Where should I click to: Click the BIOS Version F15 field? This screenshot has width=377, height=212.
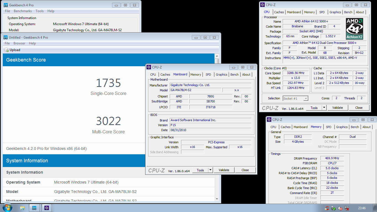point(210,125)
